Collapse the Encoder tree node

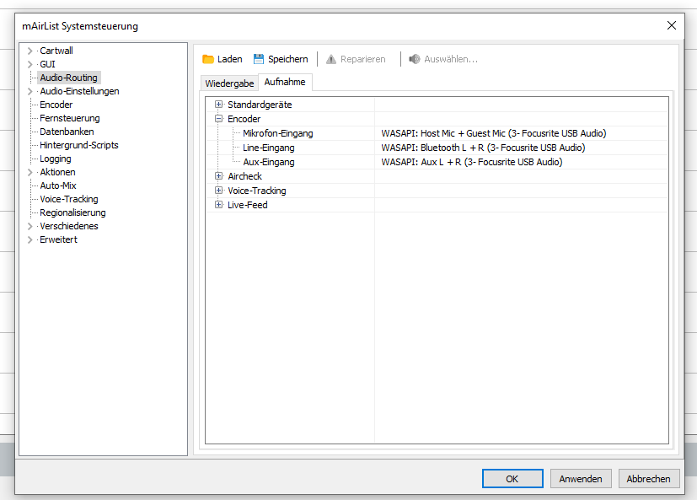point(219,119)
